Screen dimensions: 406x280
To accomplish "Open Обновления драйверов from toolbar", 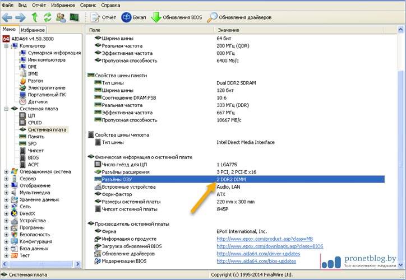I will click(239, 17).
